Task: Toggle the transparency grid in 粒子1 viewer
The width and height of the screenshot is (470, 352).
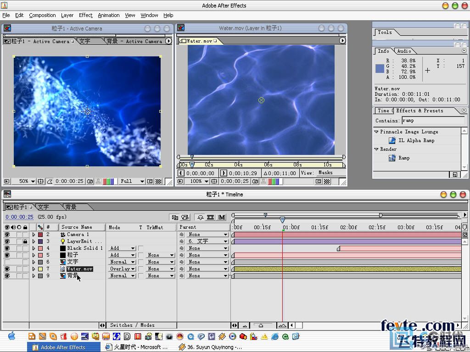Action: pos(158,181)
